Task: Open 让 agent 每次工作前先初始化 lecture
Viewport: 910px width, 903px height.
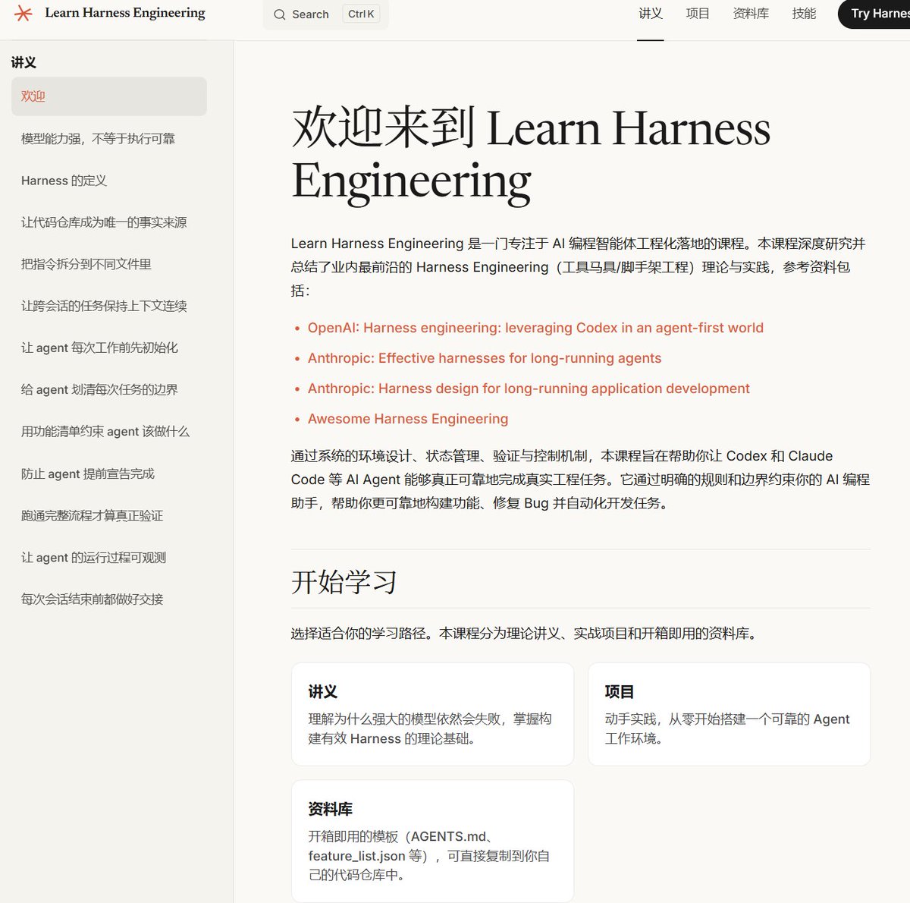Action: coord(99,348)
